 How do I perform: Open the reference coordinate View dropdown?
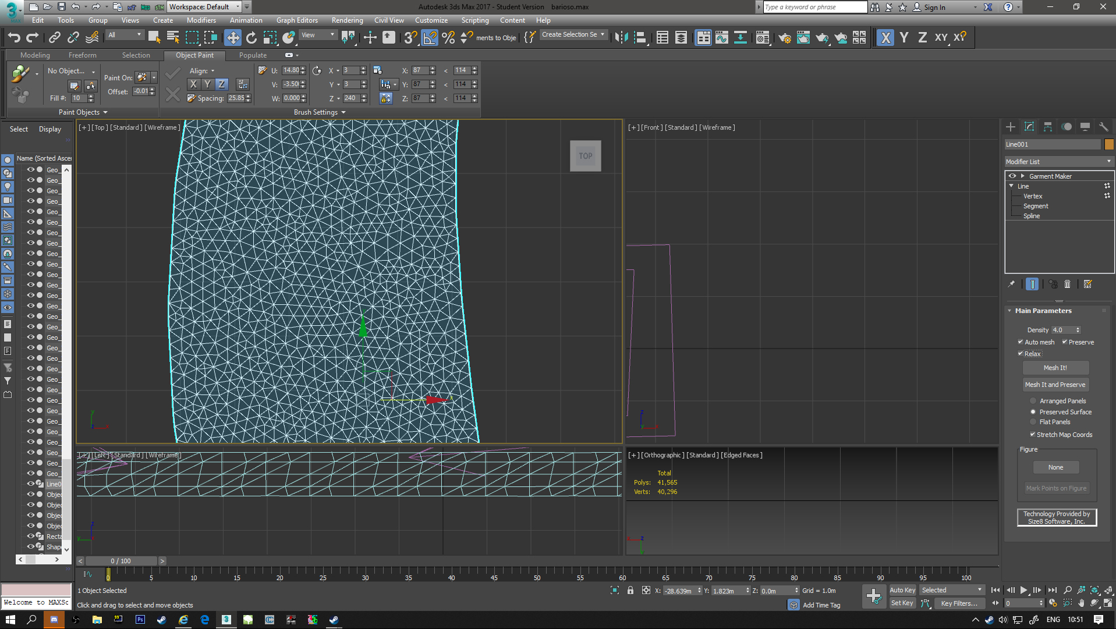pos(318,35)
